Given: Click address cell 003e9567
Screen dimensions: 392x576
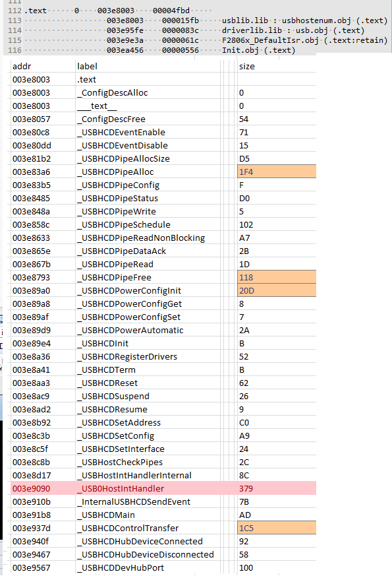Looking at the screenshot, I should (43, 568).
